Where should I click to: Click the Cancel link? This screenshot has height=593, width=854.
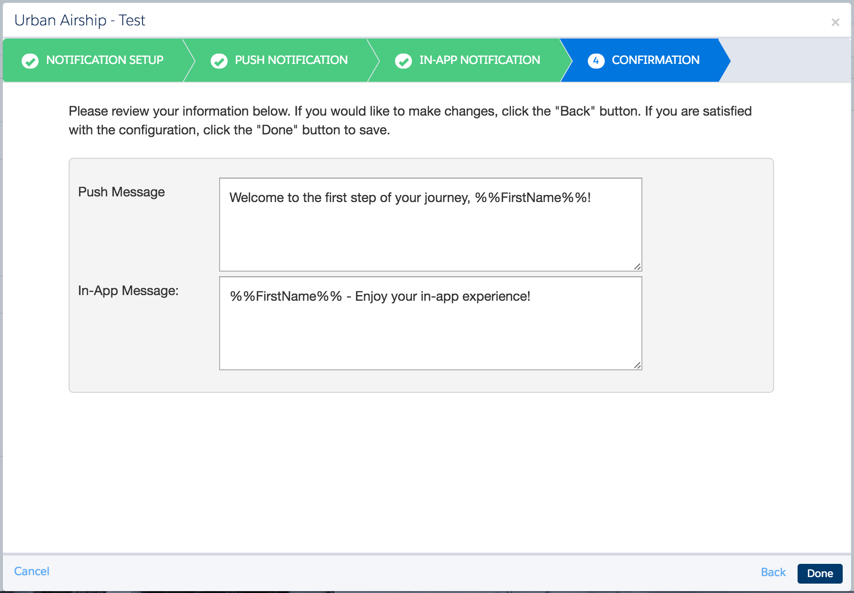[x=32, y=571]
